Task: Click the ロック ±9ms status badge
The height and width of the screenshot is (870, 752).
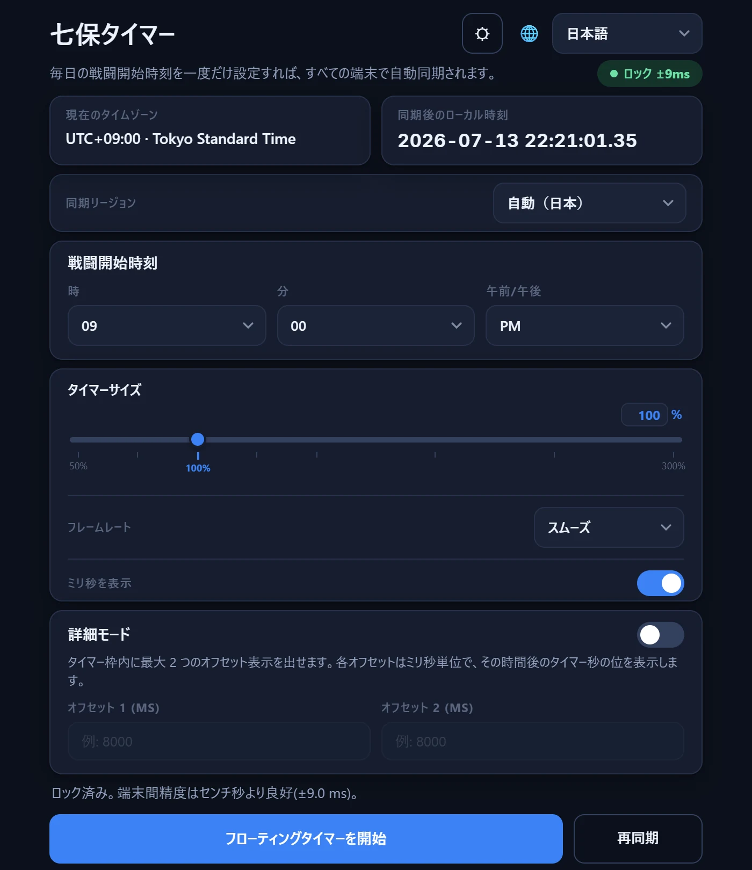Action: (x=649, y=74)
